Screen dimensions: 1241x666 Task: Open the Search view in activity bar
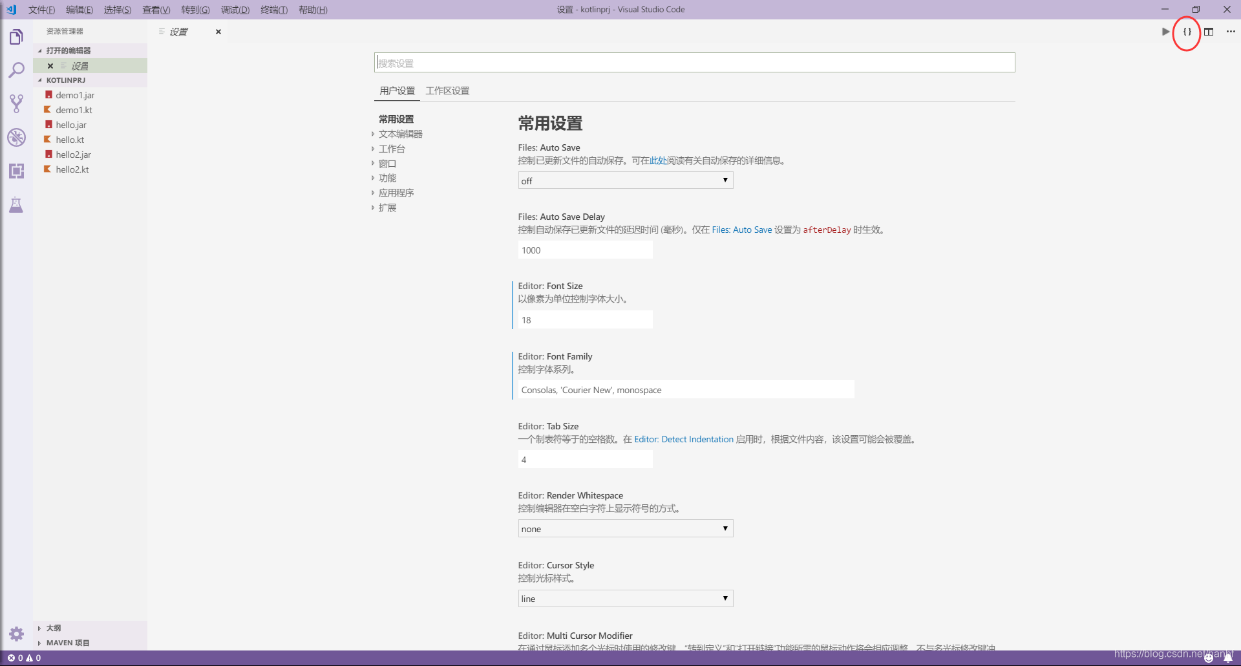[16, 70]
